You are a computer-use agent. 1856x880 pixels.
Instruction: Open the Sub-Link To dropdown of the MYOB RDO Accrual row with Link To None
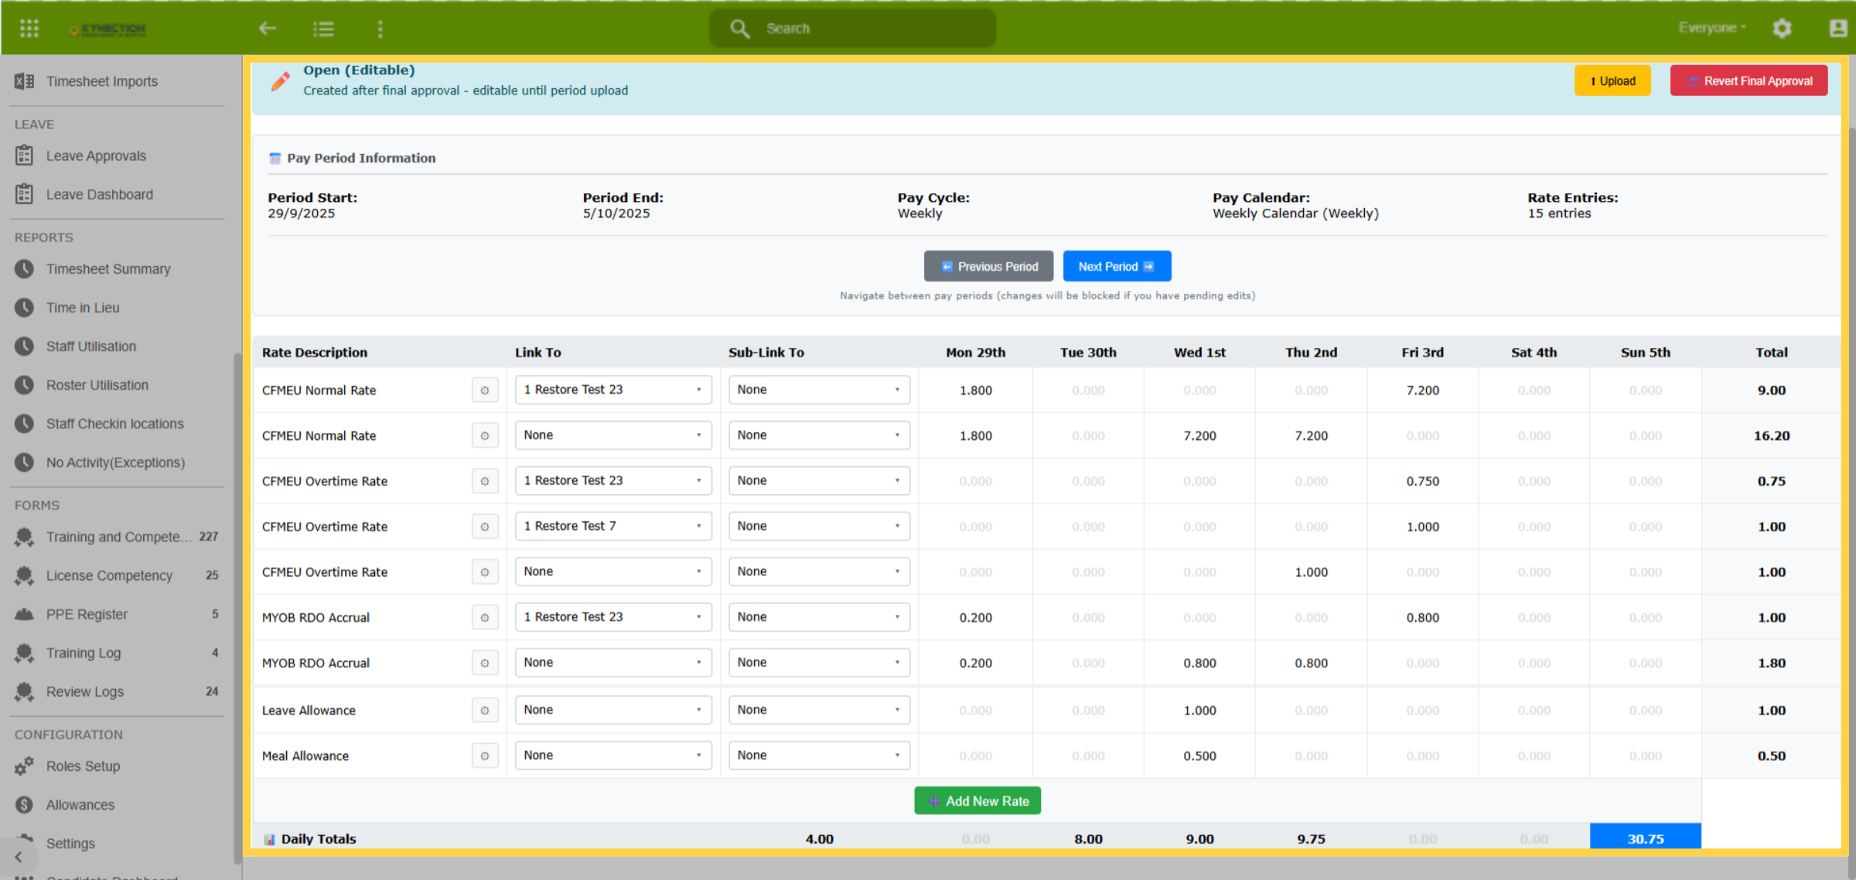click(819, 663)
